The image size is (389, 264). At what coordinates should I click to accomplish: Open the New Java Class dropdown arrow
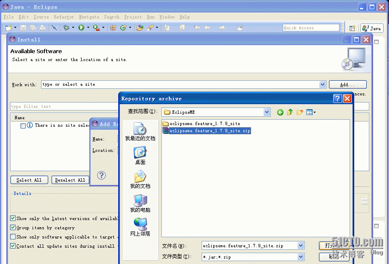click(130, 28)
